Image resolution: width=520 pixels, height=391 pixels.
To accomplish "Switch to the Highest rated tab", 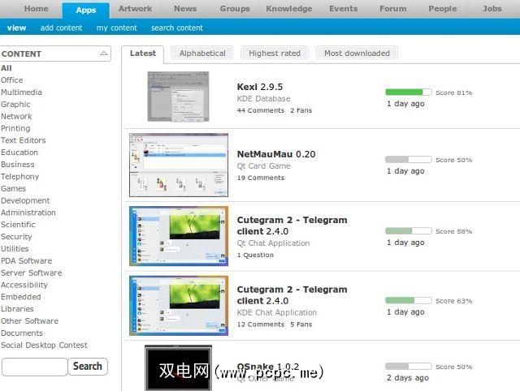I will (x=275, y=54).
